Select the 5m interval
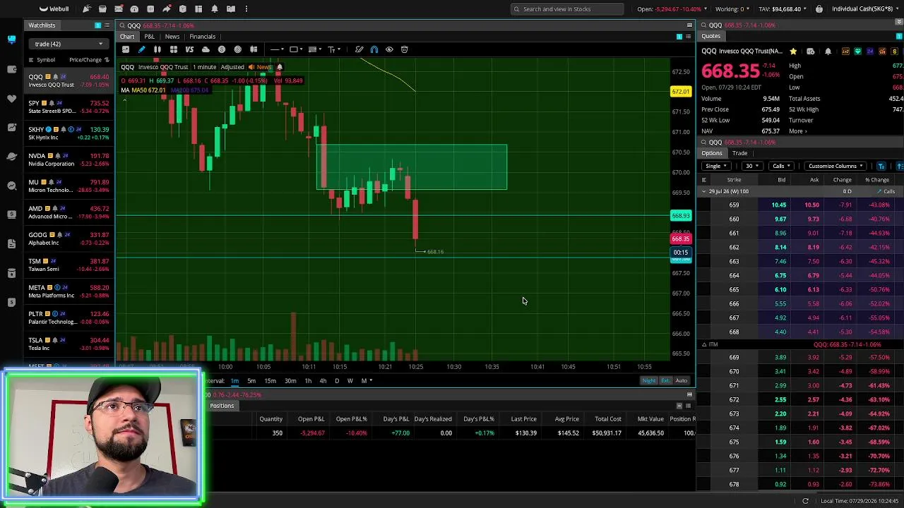Image resolution: width=904 pixels, height=508 pixels. 251,381
